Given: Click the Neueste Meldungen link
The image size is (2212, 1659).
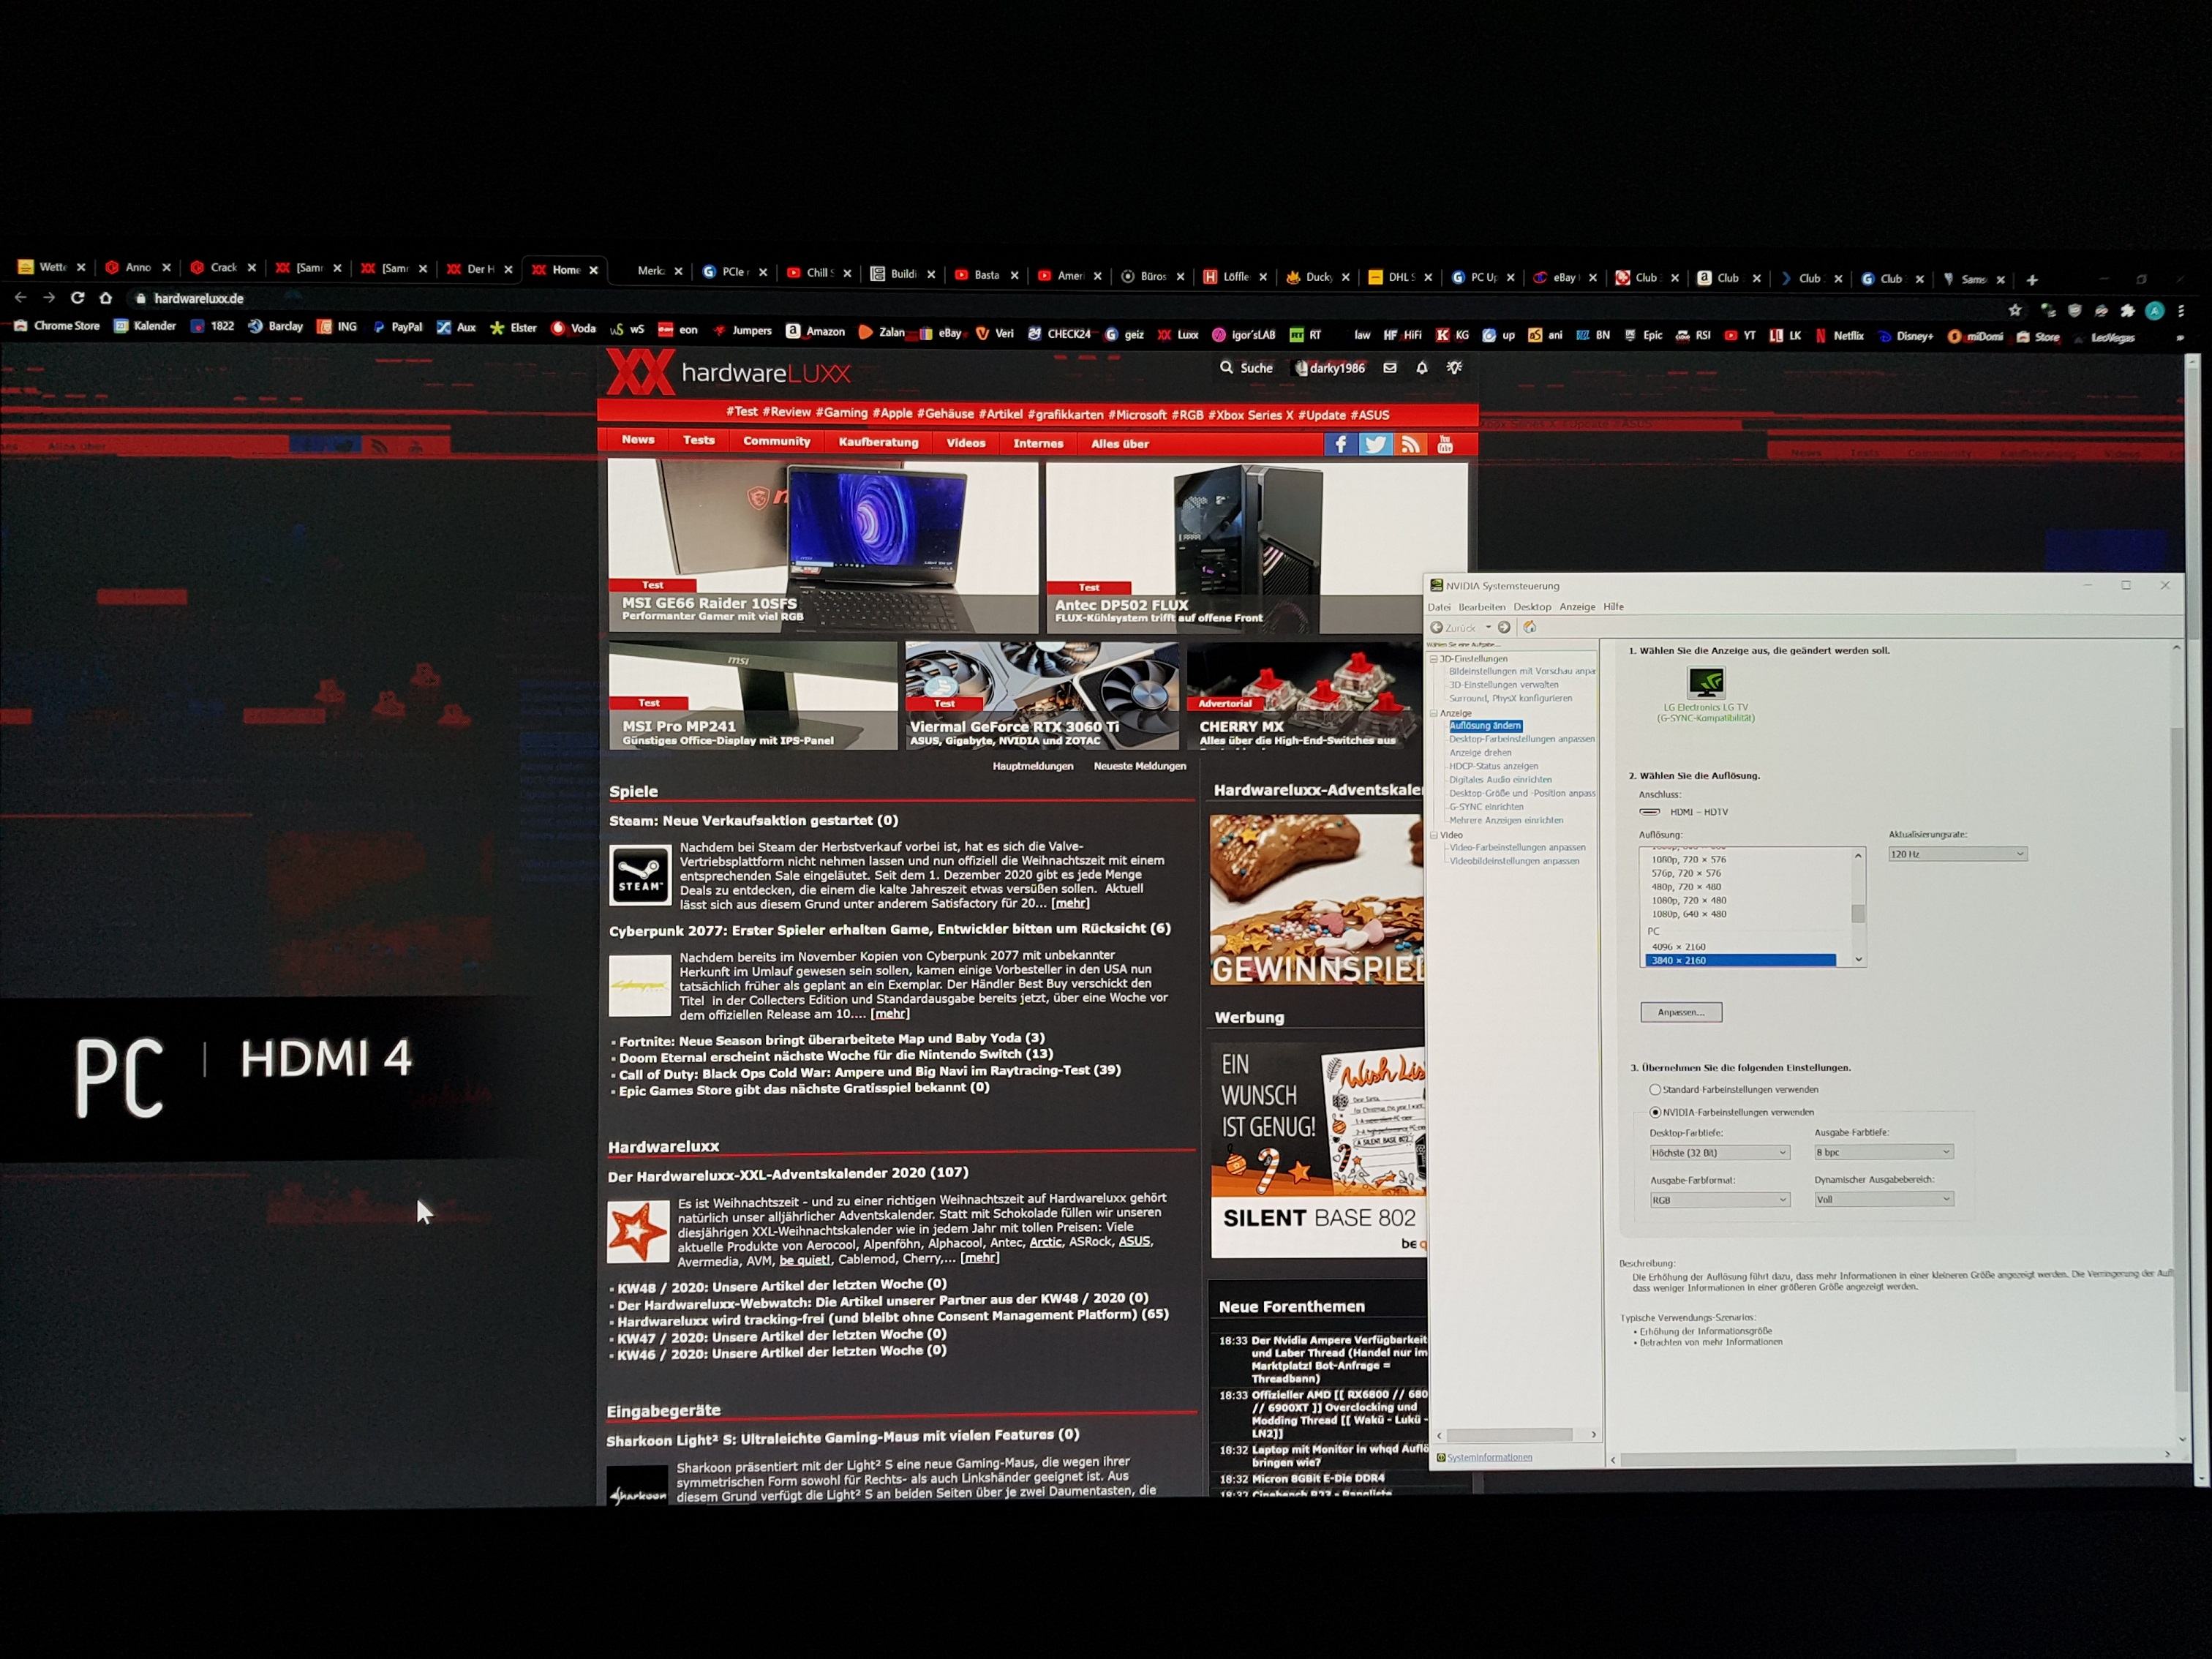Looking at the screenshot, I should coord(1139,766).
